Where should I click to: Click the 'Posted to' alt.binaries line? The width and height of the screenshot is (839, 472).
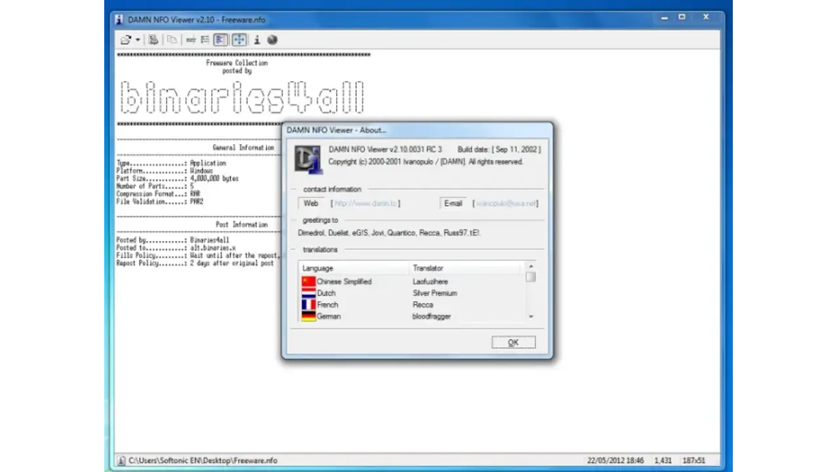176,248
